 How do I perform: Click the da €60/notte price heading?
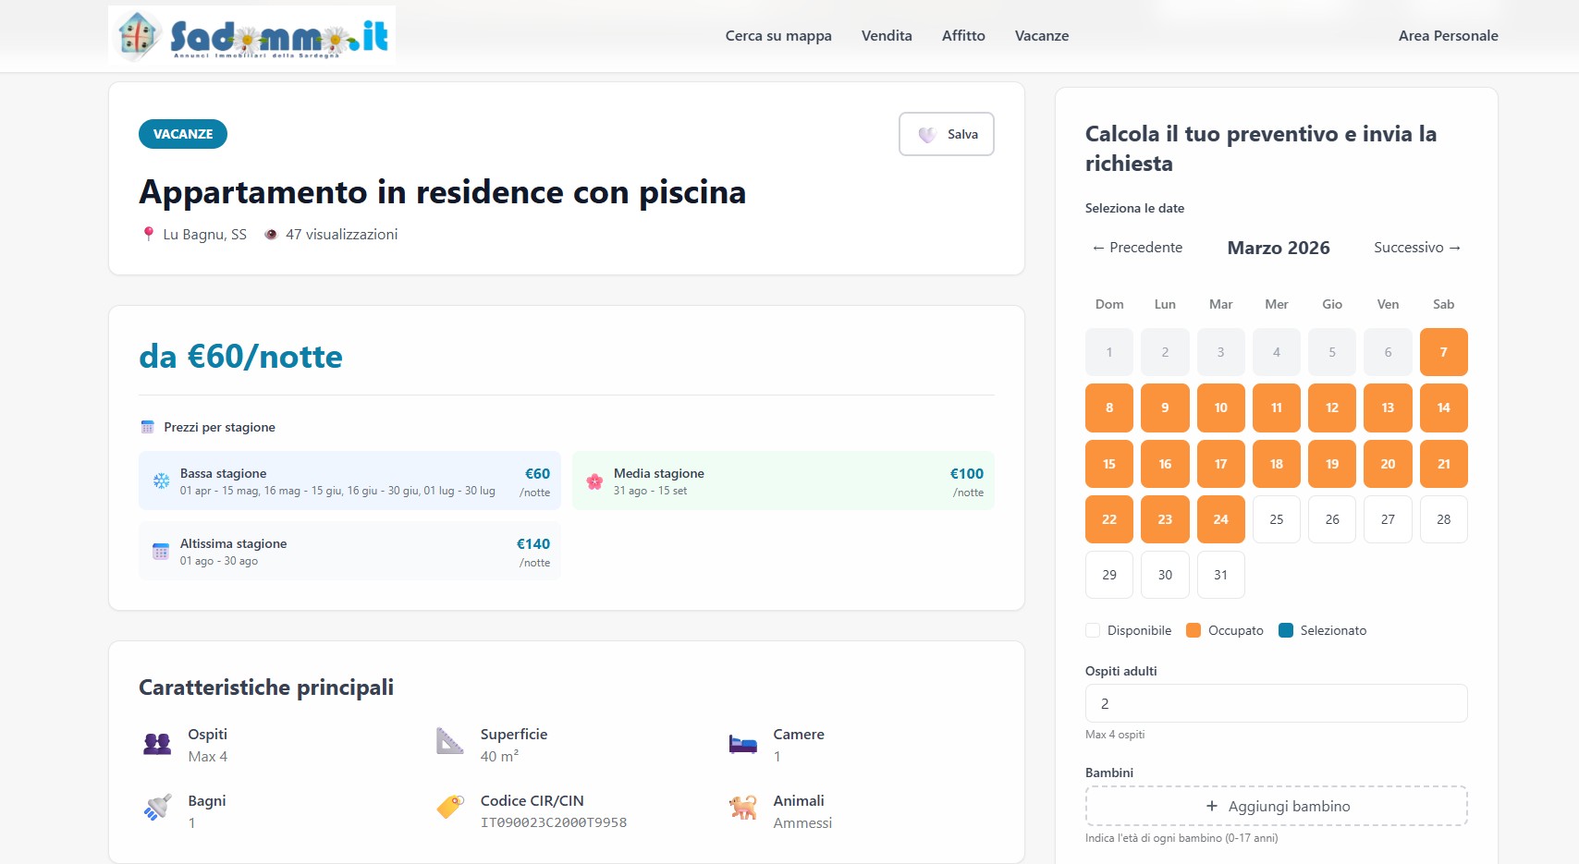click(240, 357)
